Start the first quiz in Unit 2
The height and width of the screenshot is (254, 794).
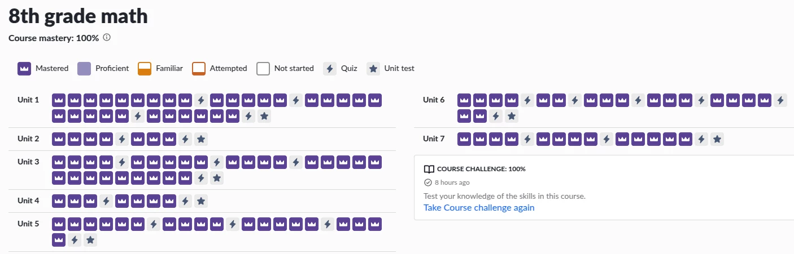(121, 139)
